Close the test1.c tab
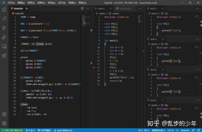Viewport: 202px width, 132px height. [163, 8]
